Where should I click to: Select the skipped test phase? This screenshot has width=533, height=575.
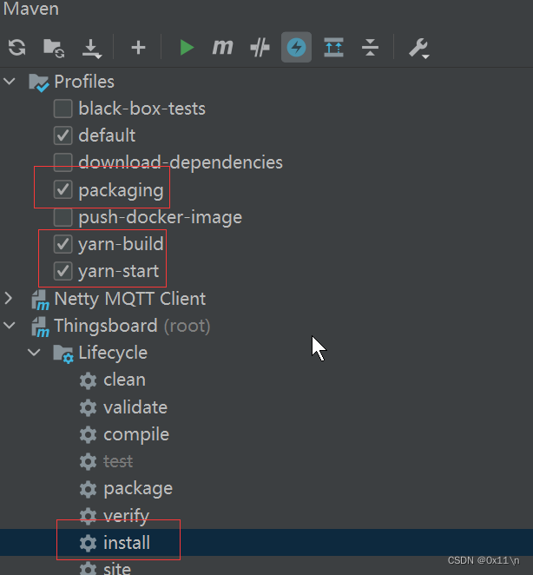pyautogui.click(x=118, y=461)
